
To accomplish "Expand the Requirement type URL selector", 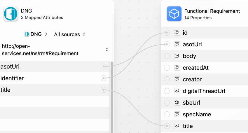I will coord(106,50).
